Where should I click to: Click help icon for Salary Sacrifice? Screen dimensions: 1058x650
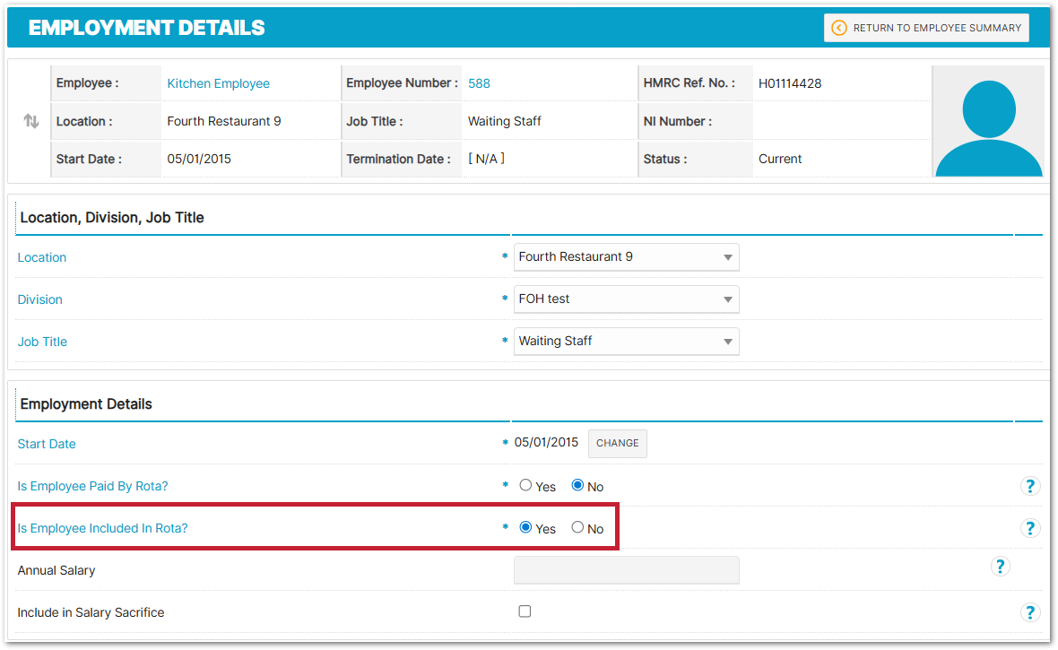pyautogui.click(x=1030, y=612)
